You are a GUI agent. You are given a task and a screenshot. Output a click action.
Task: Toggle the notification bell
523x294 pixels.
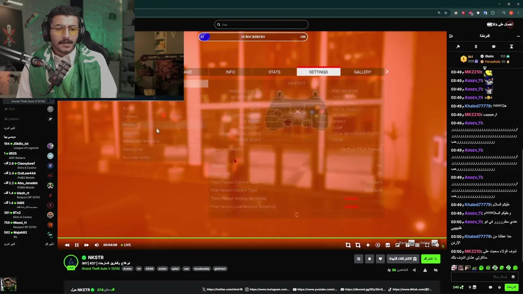coord(369,259)
